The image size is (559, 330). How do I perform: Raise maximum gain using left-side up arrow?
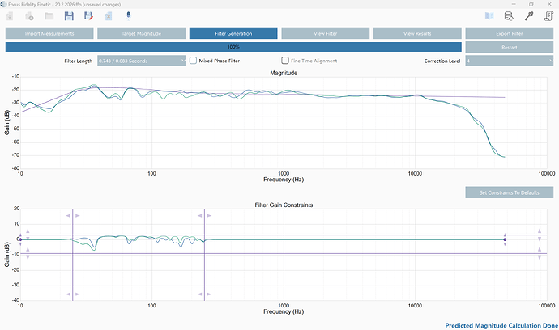[x=28, y=231]
